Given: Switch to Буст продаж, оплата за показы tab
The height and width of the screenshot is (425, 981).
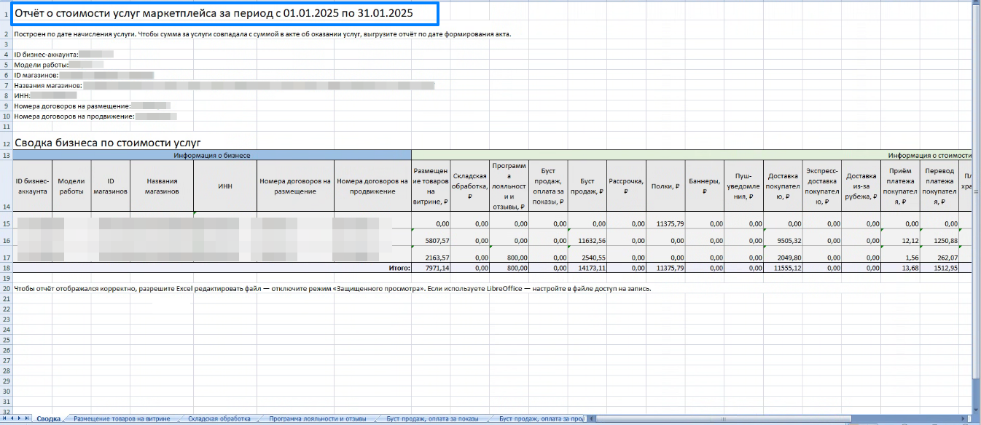Looking at the screenshot, I should tap(432, 418).
